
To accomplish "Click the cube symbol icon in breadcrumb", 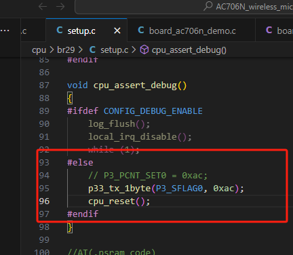I will (x=144, y=50).
